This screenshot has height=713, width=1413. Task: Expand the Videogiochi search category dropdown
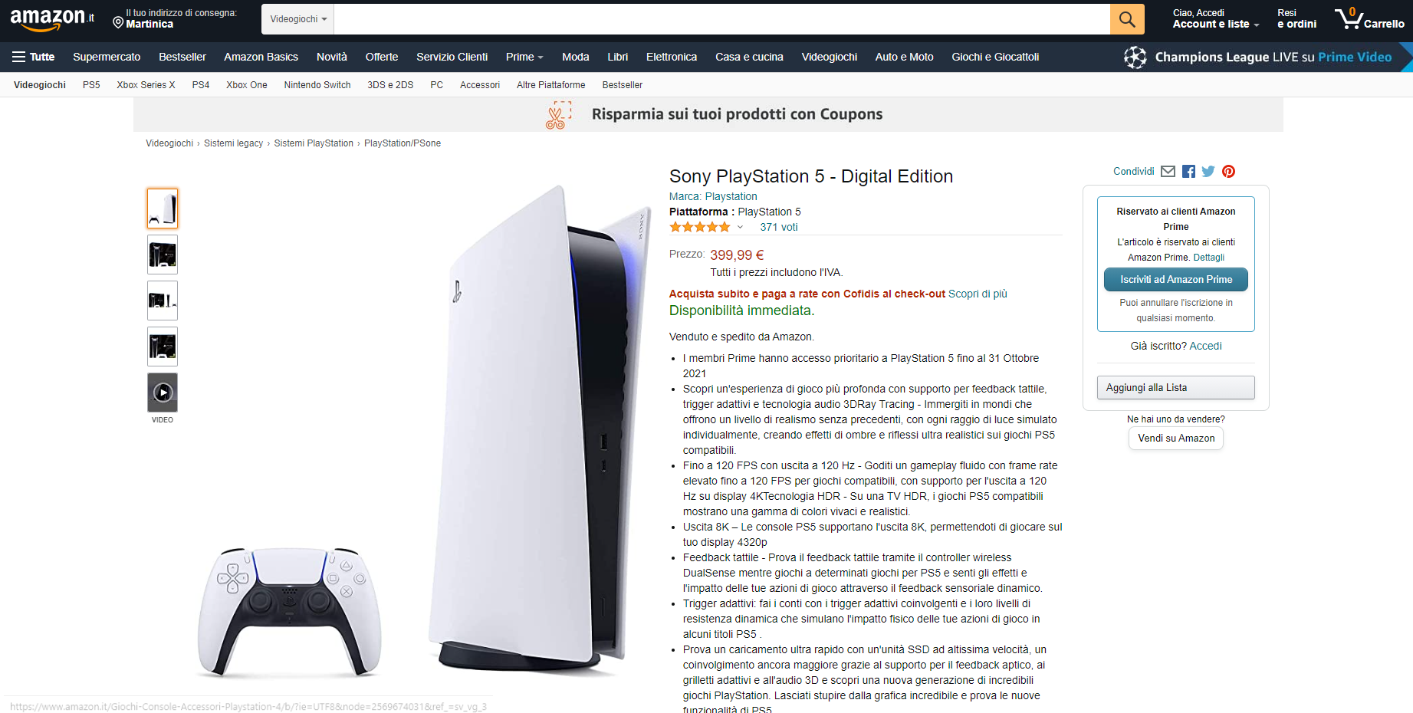(298, 19)
